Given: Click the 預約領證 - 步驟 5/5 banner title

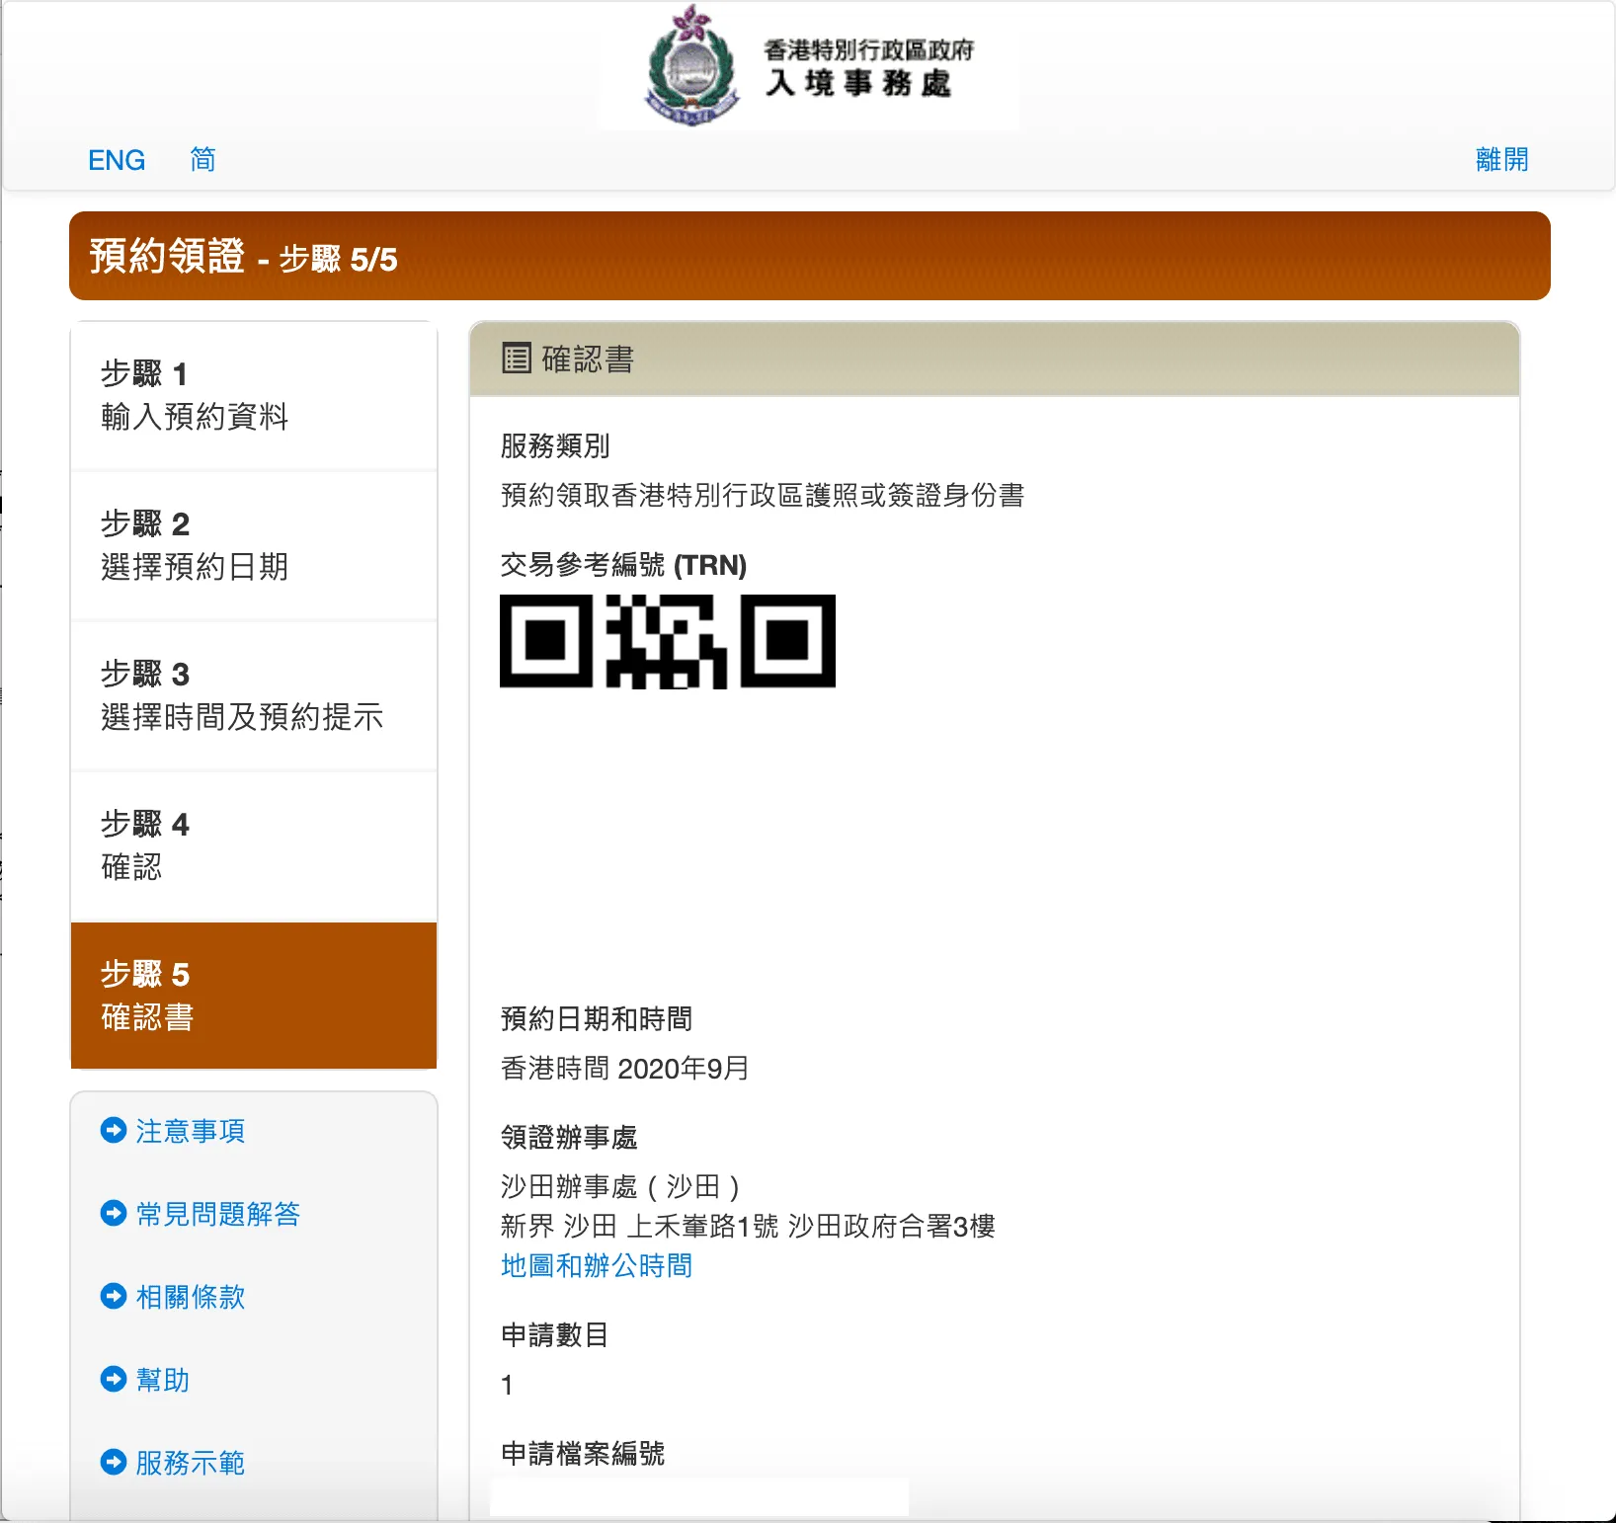Looking at the screenshot, I should point(243,257).
